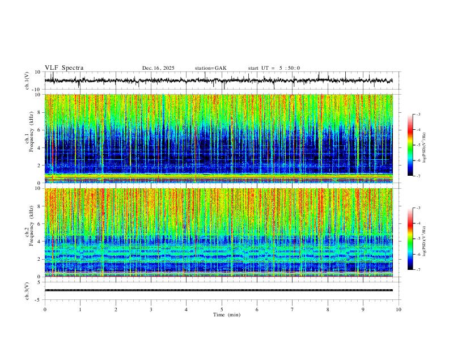Click the "ch.3(V)" waveform axis label
This screenshot has width=449, height=347.
pyautogui.click(x=27, y=291)
